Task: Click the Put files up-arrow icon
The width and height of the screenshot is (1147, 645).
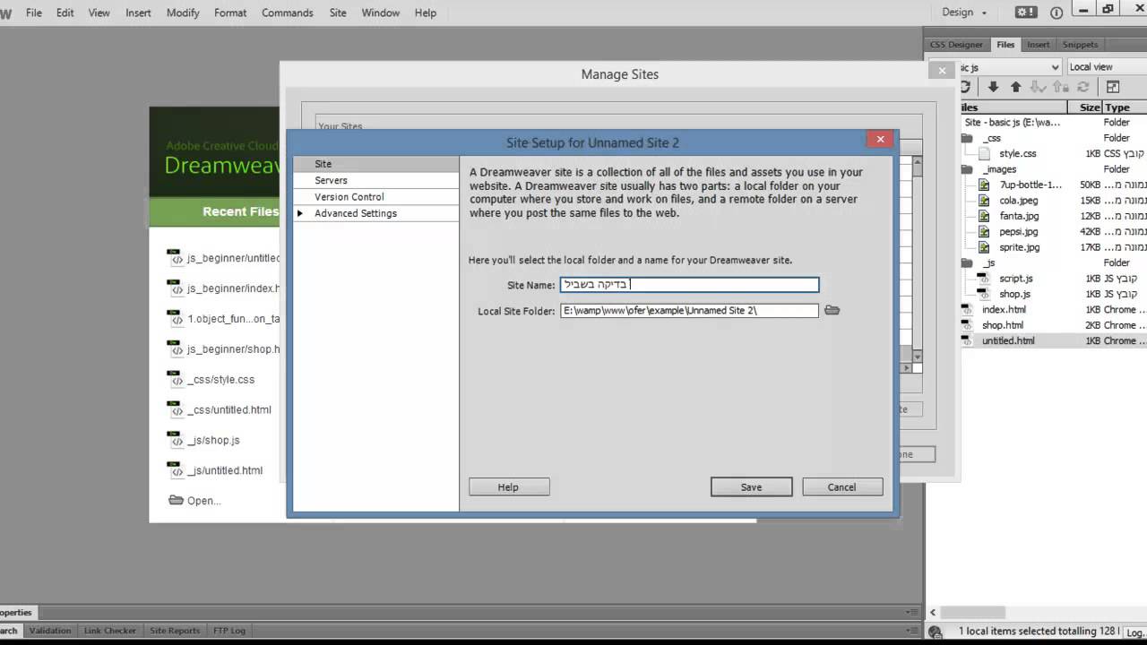Action: pos(1015,87)
